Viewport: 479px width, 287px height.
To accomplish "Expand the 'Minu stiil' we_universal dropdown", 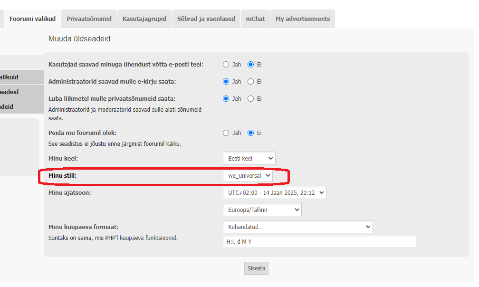I will (248, 176).
